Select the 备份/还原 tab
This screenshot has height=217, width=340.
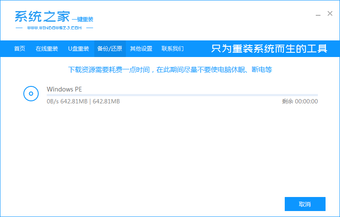pyautogui.click(x=110, y=49)
